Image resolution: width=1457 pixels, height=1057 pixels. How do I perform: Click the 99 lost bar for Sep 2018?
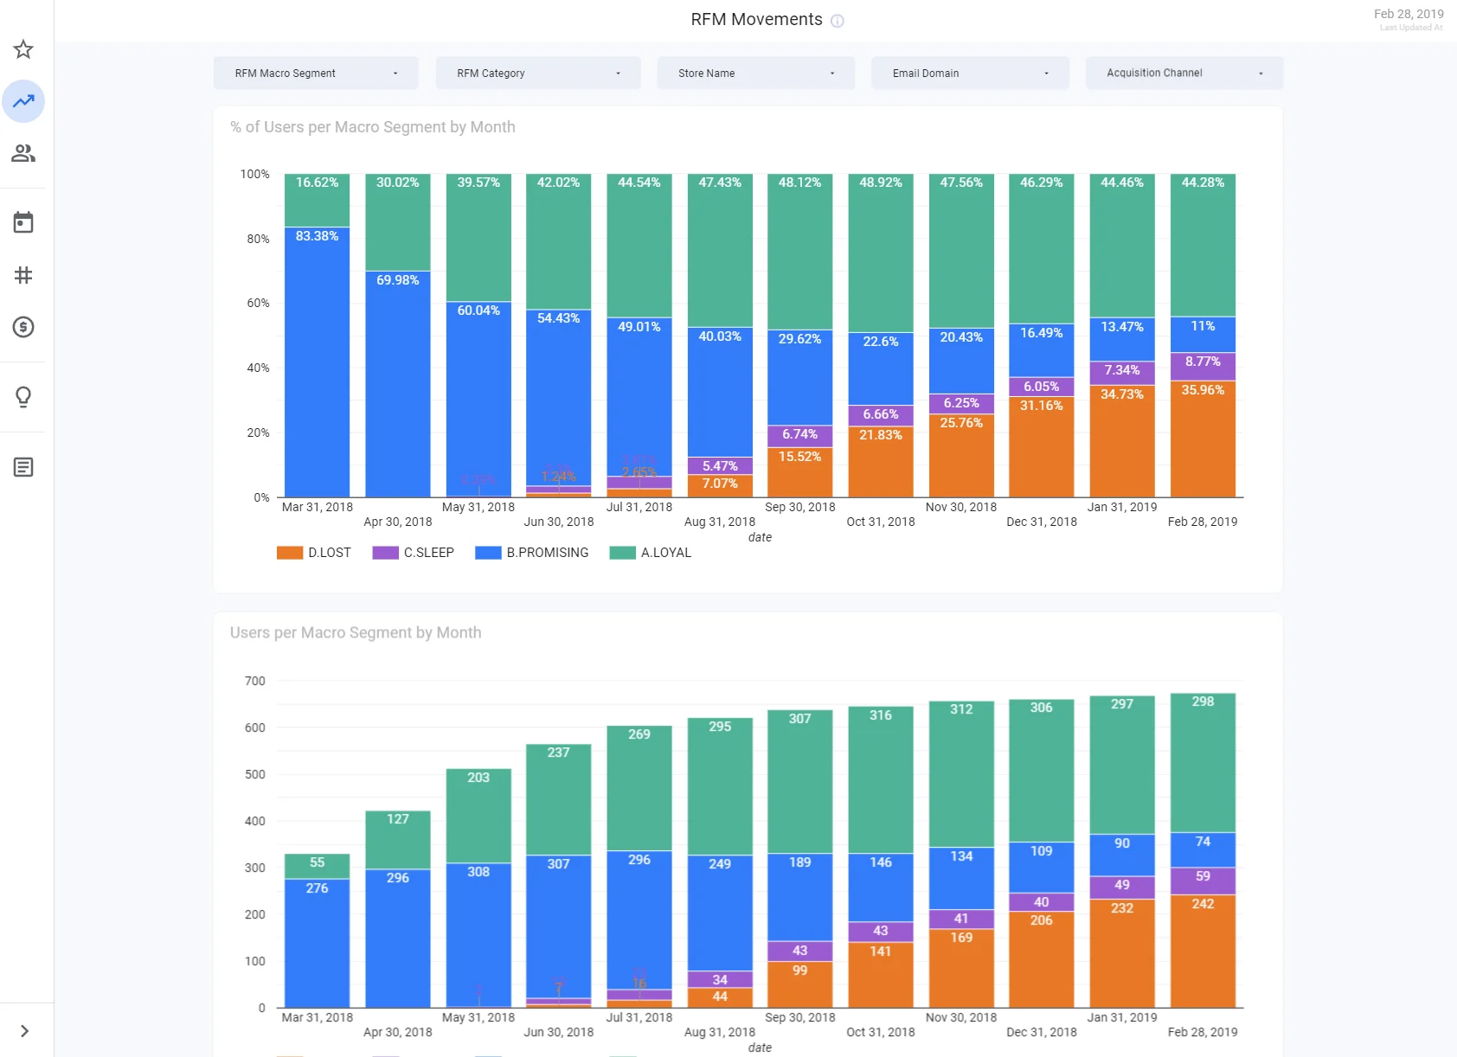(x=799, y=984)
